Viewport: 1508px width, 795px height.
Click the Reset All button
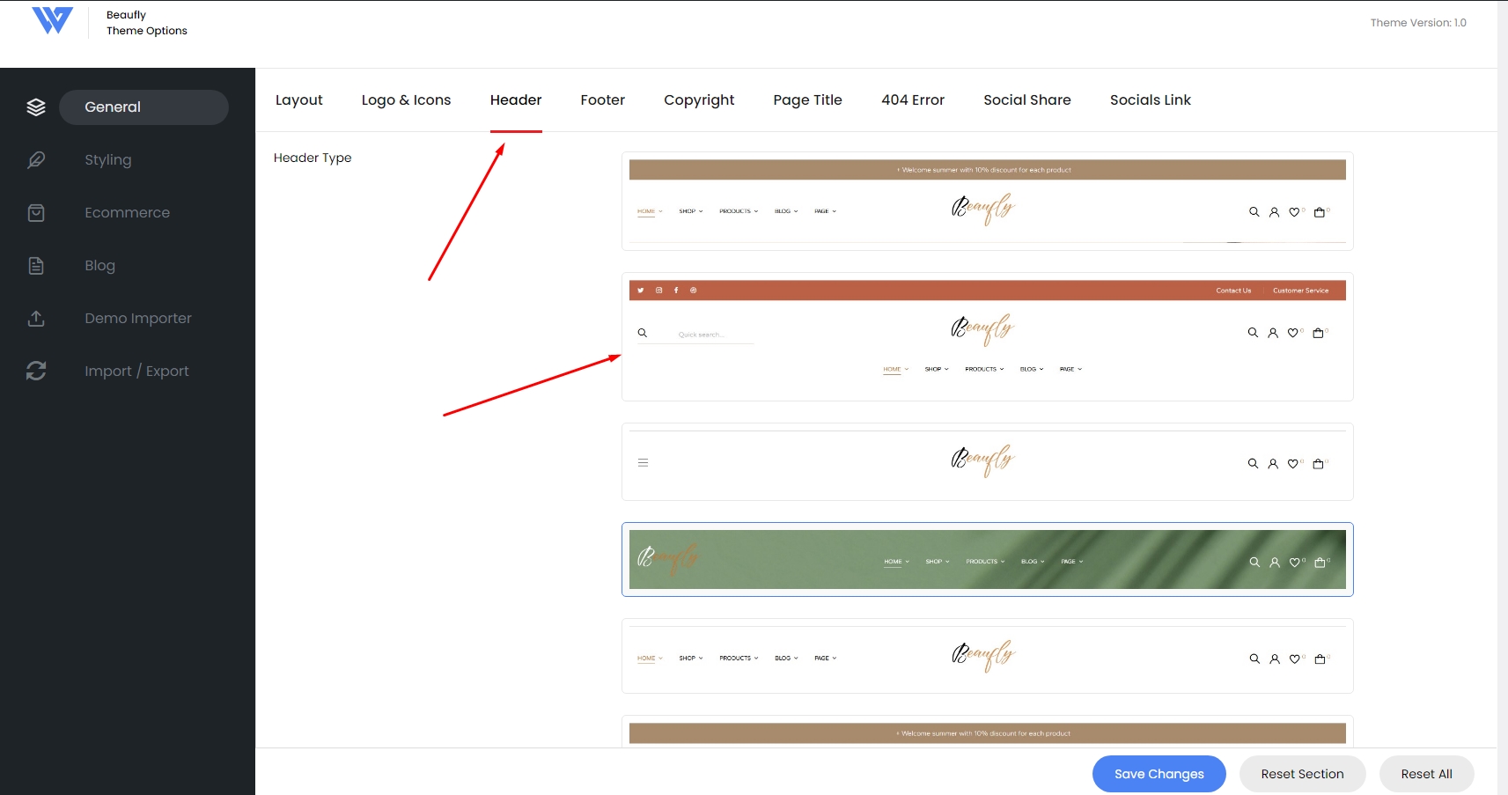[1426, 774]
